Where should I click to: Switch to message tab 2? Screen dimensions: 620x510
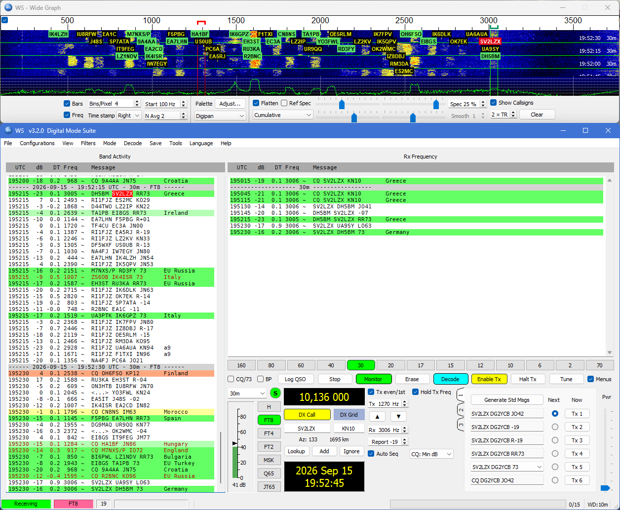[461, 410]
